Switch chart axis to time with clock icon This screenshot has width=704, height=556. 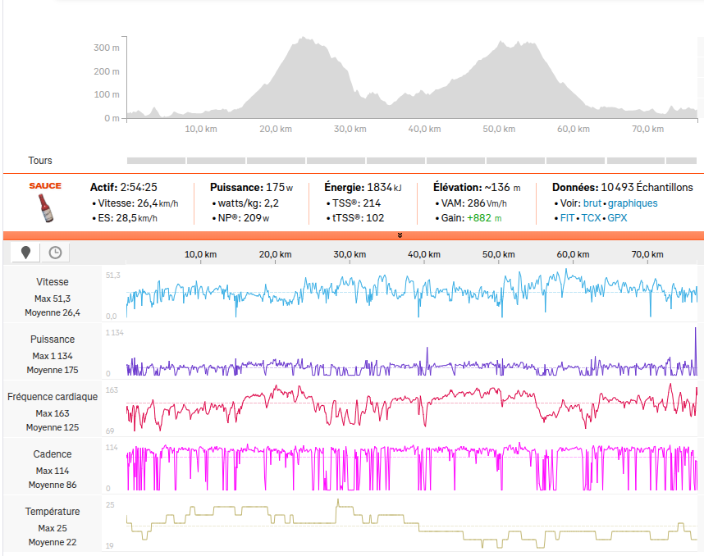click(55, 253)
